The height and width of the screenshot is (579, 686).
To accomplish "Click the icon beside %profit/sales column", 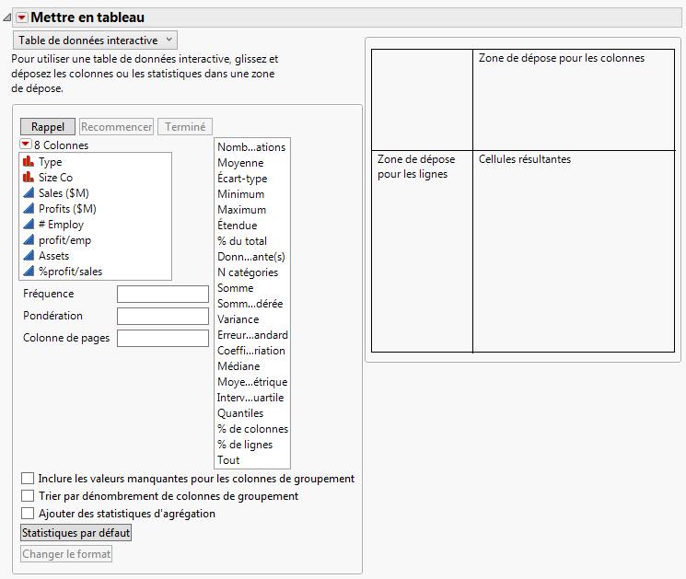I will [28, 271].
